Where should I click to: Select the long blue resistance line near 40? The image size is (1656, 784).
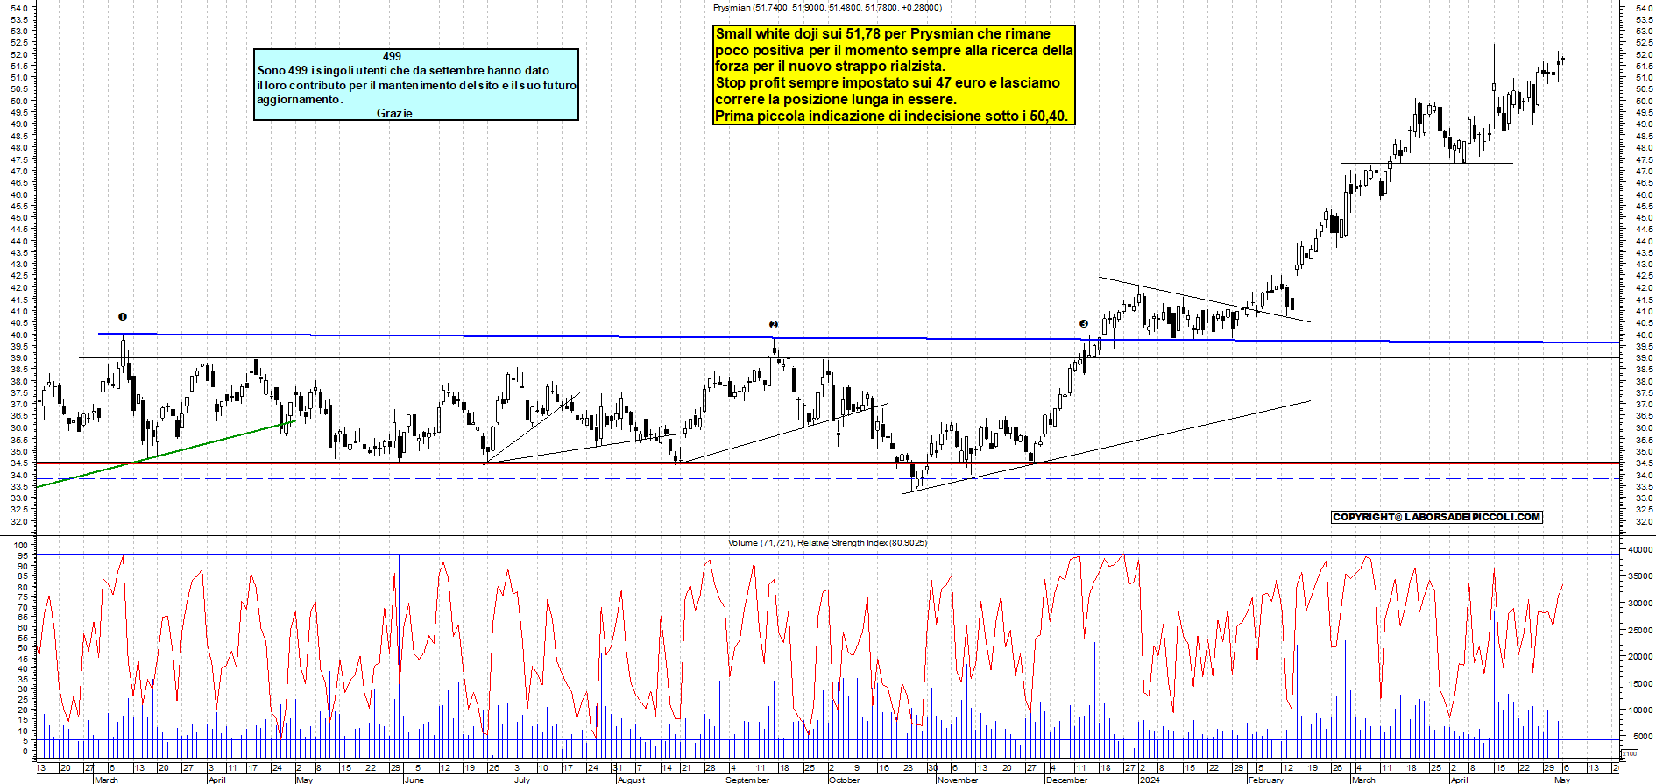859,338
